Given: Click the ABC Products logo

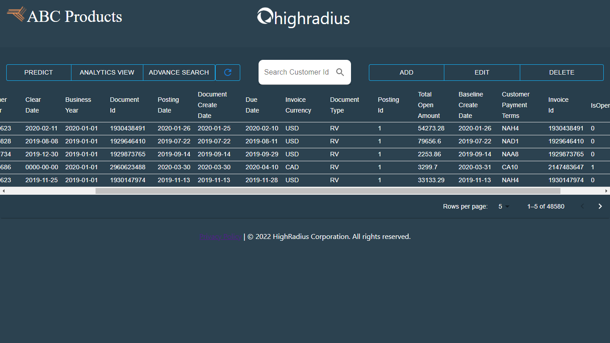Looking at the screenshot, I should click(x=64, y=16).
